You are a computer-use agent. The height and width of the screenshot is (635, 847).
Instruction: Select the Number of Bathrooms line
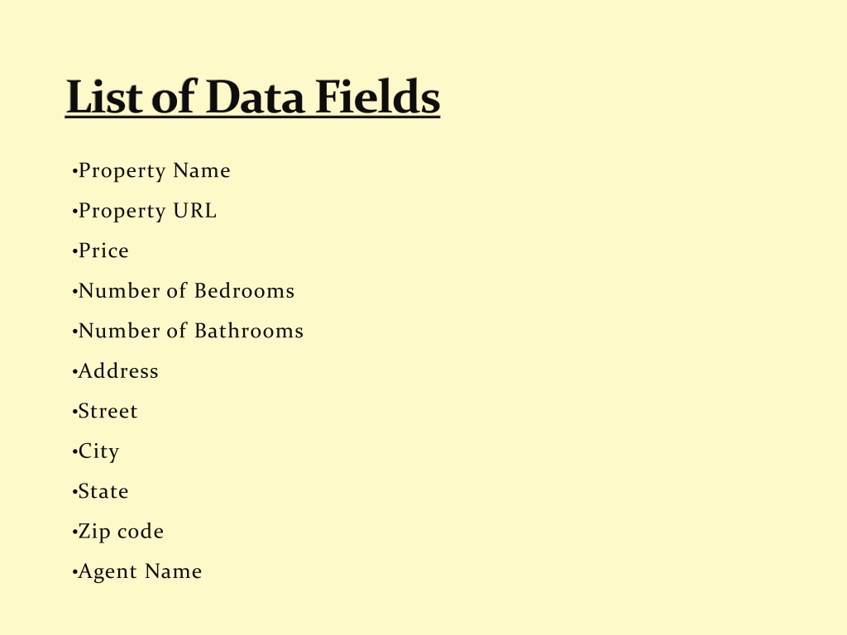(188, 331)
